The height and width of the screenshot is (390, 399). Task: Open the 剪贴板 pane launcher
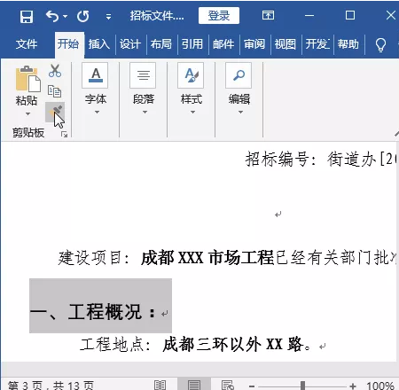pyautogui.click(x=64, y=135)
